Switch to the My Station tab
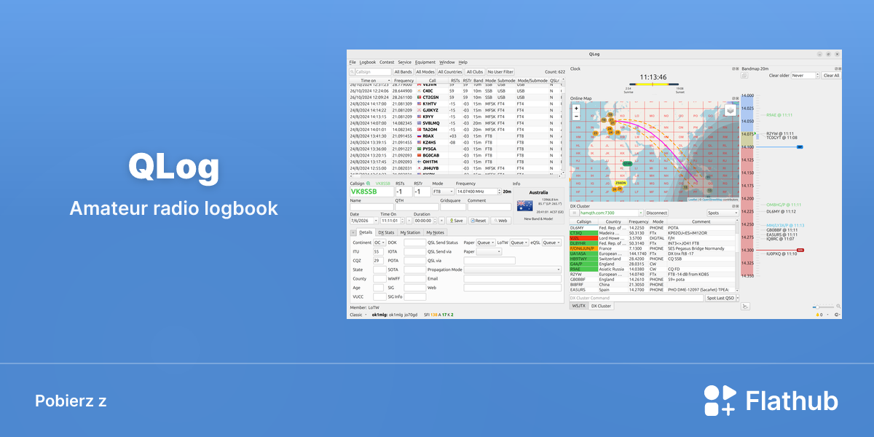This screenshot has width=874, height=437. click(410, 232)
